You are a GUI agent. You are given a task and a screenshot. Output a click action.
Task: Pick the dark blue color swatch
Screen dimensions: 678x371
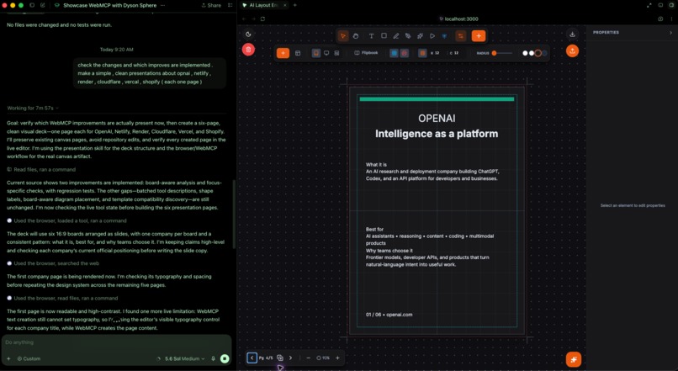tap(544, 53)
